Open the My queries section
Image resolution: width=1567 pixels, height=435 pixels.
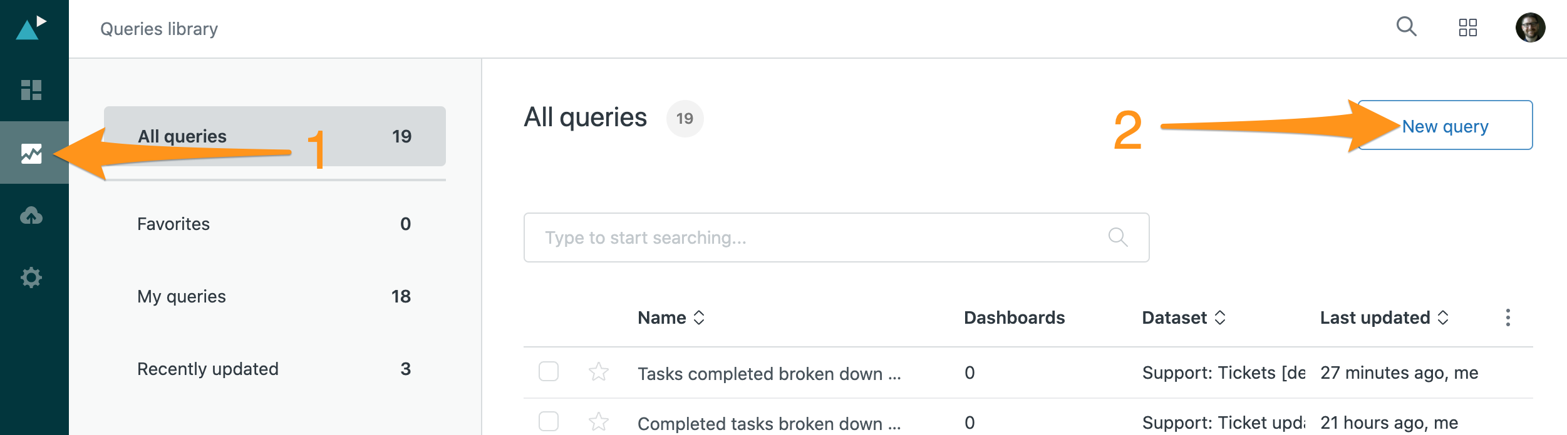[182, 296]
